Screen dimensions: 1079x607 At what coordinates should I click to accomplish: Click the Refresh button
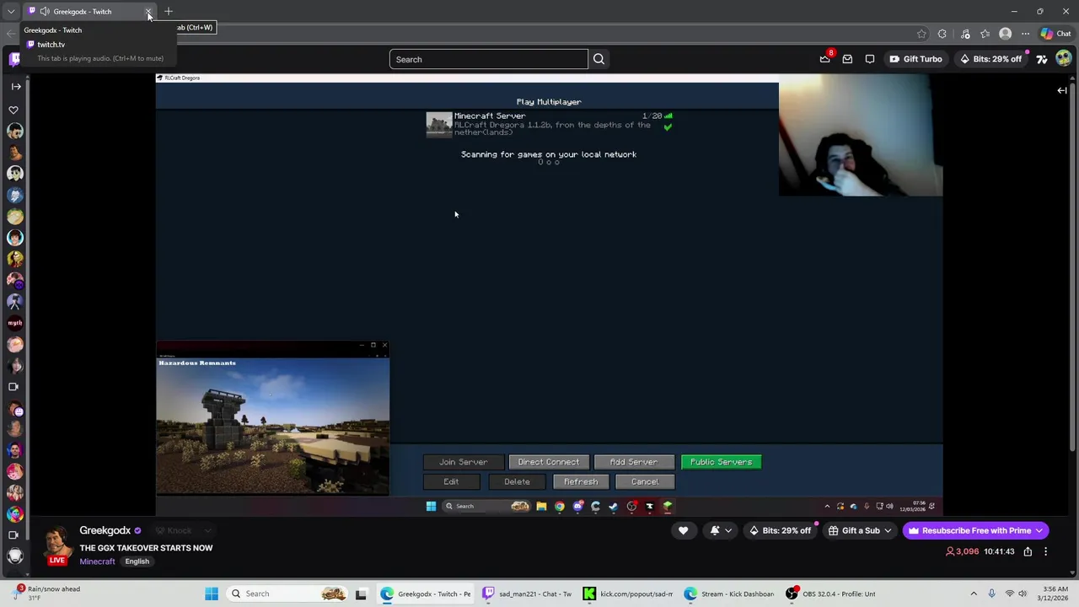tap(581, 481)
